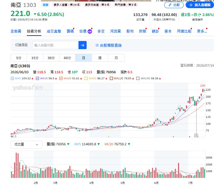The width and height of the screenshot is (214, 189).
Task: Select the 日 daily chart interval
Action: click(84, 58)
